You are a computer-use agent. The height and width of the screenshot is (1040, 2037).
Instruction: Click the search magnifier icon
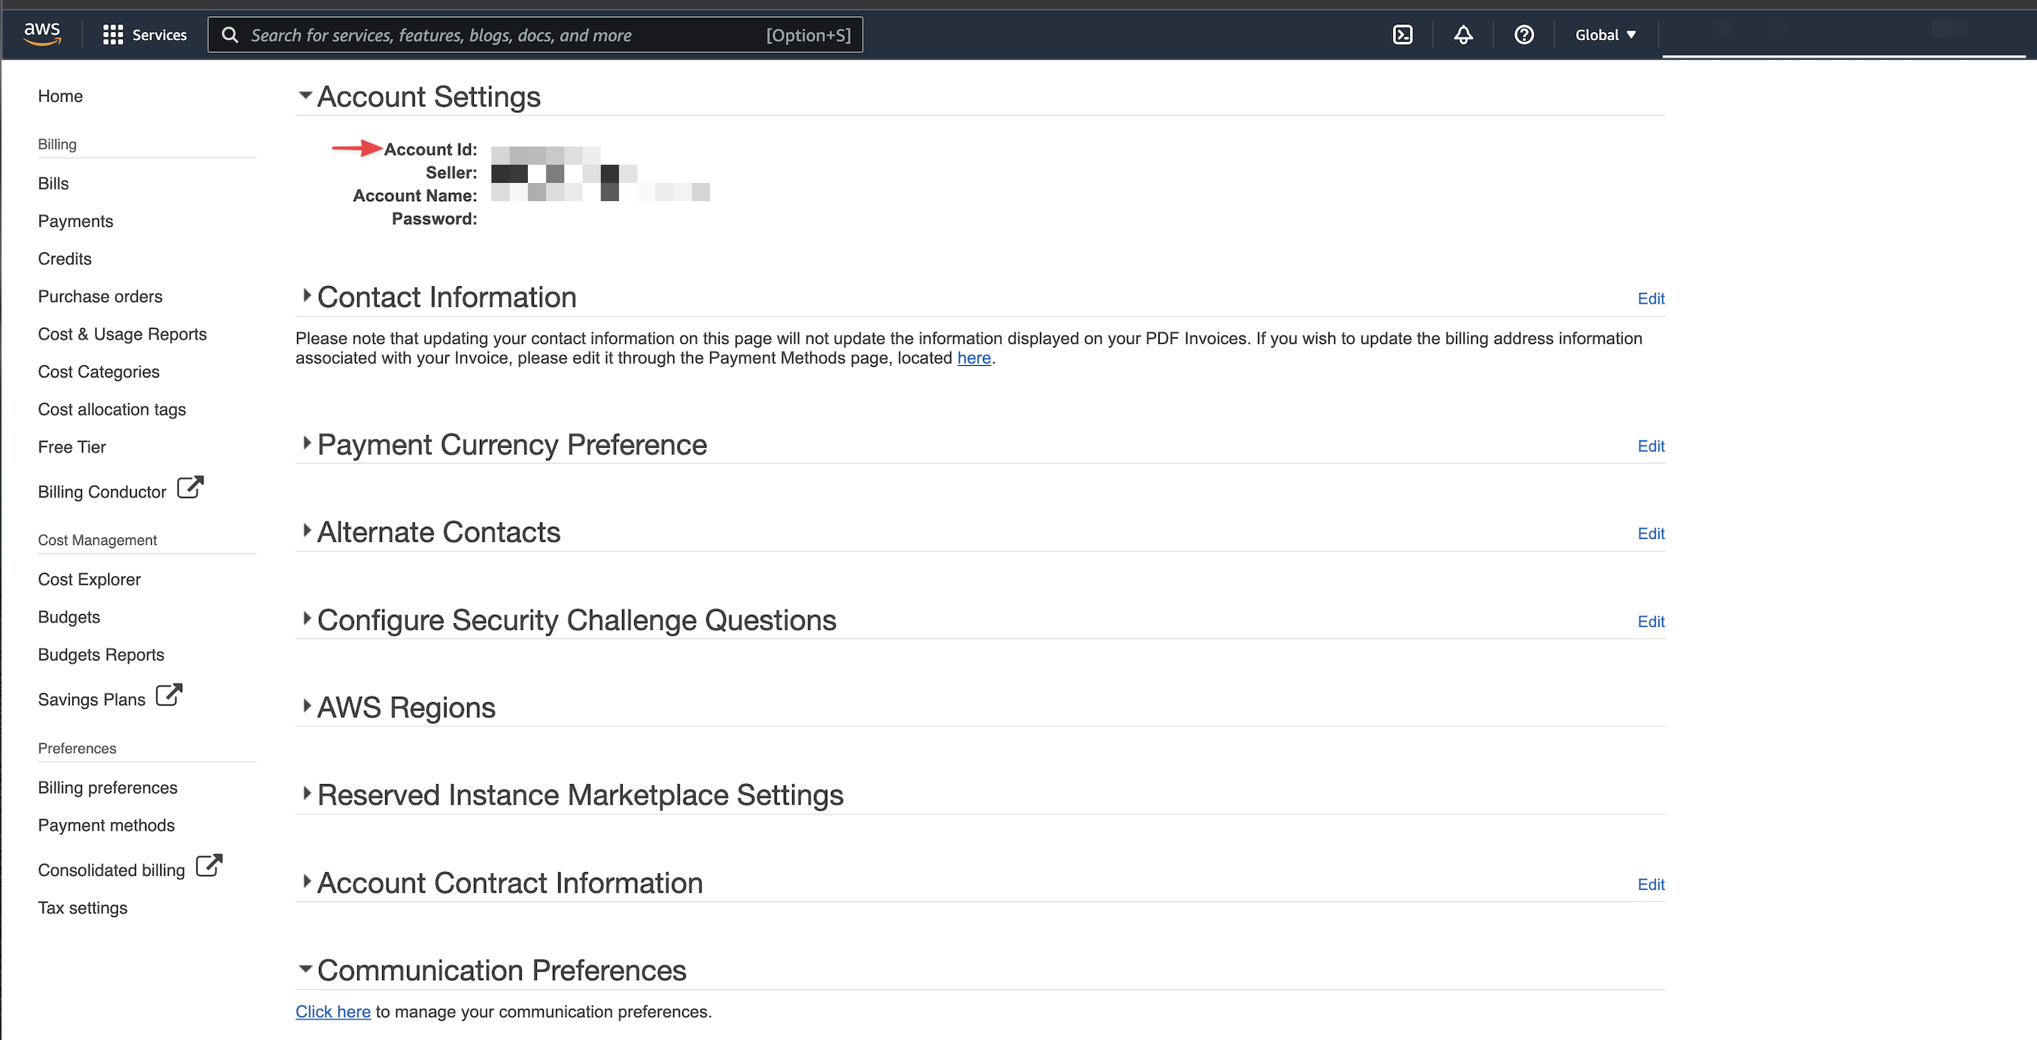[x=229, y=35]
